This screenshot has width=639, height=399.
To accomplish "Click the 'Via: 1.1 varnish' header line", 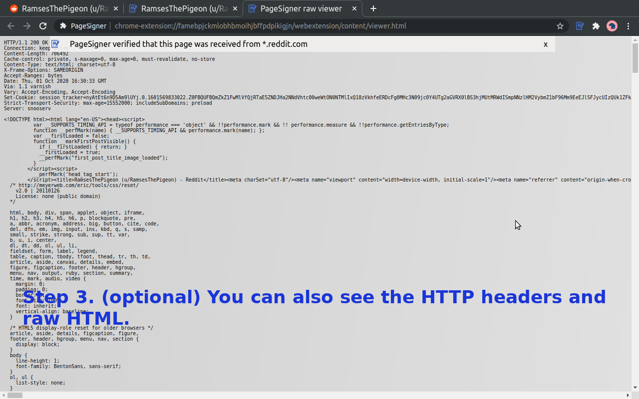I will pyautogui.click(x=27, y=86).
